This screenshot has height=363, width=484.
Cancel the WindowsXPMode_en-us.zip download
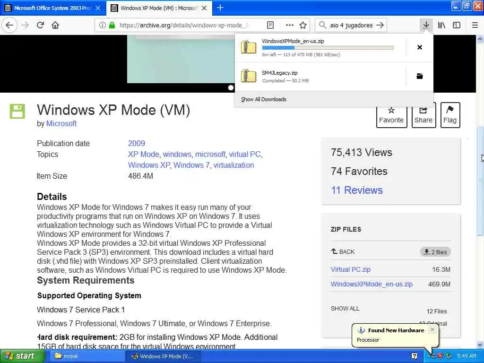pyautogui.click(x=420, y=47)
